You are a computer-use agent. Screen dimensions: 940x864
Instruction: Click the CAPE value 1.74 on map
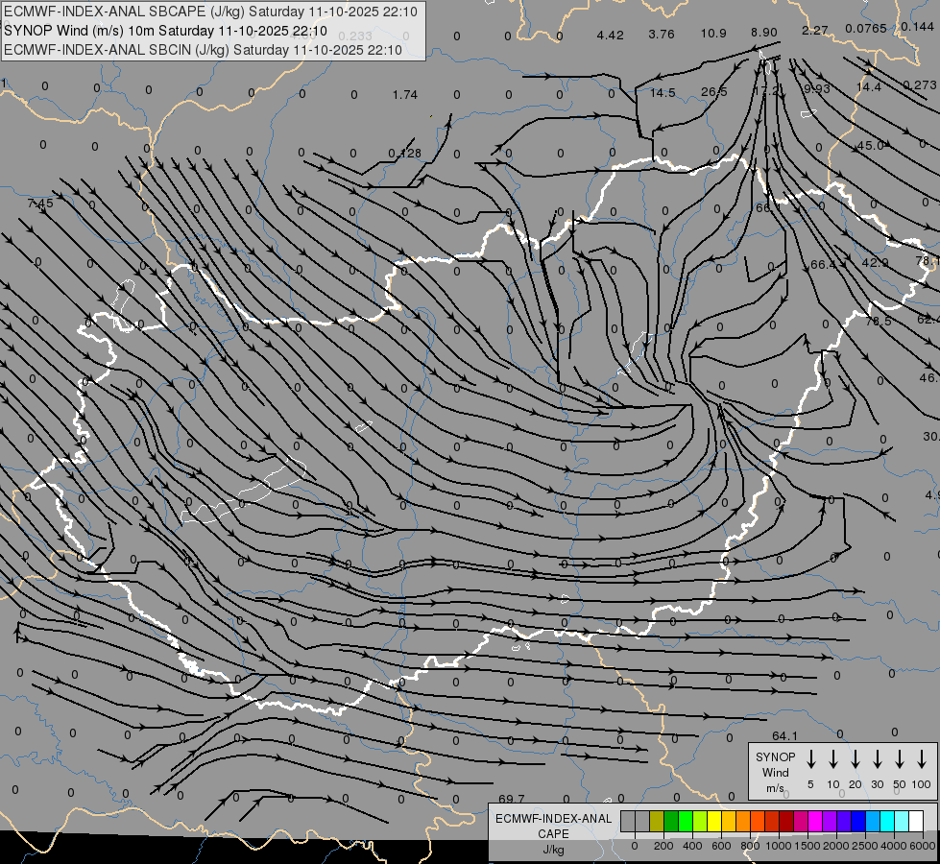pos(404,95)
